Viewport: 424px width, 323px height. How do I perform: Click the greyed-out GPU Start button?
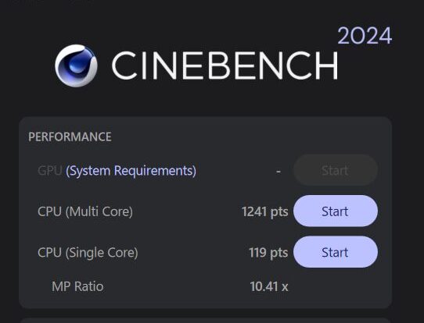click(x=336, y=170)
